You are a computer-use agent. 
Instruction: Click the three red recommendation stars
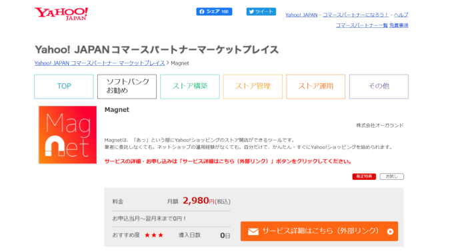point(153,235)
